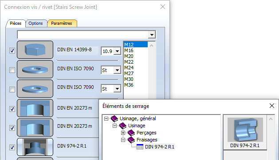This screenshot has width=279, height=160.
Task: Select the second DIN EN ISO 7090 washer icon
Action: click(x=35, y=89)
